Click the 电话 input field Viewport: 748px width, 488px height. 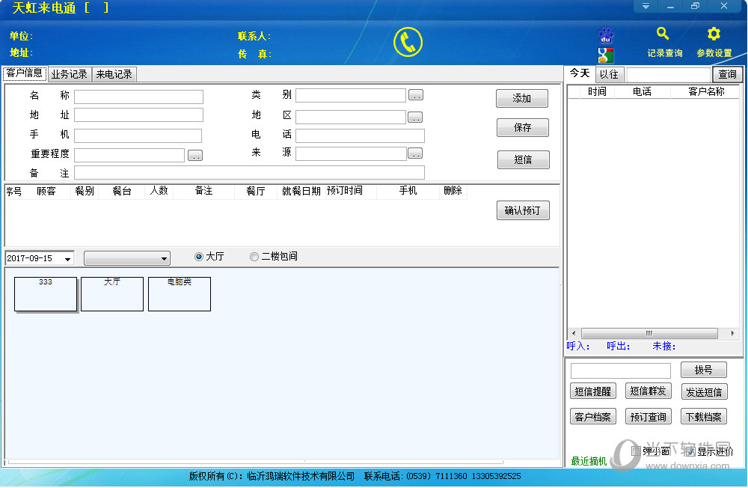coord(361,135)
